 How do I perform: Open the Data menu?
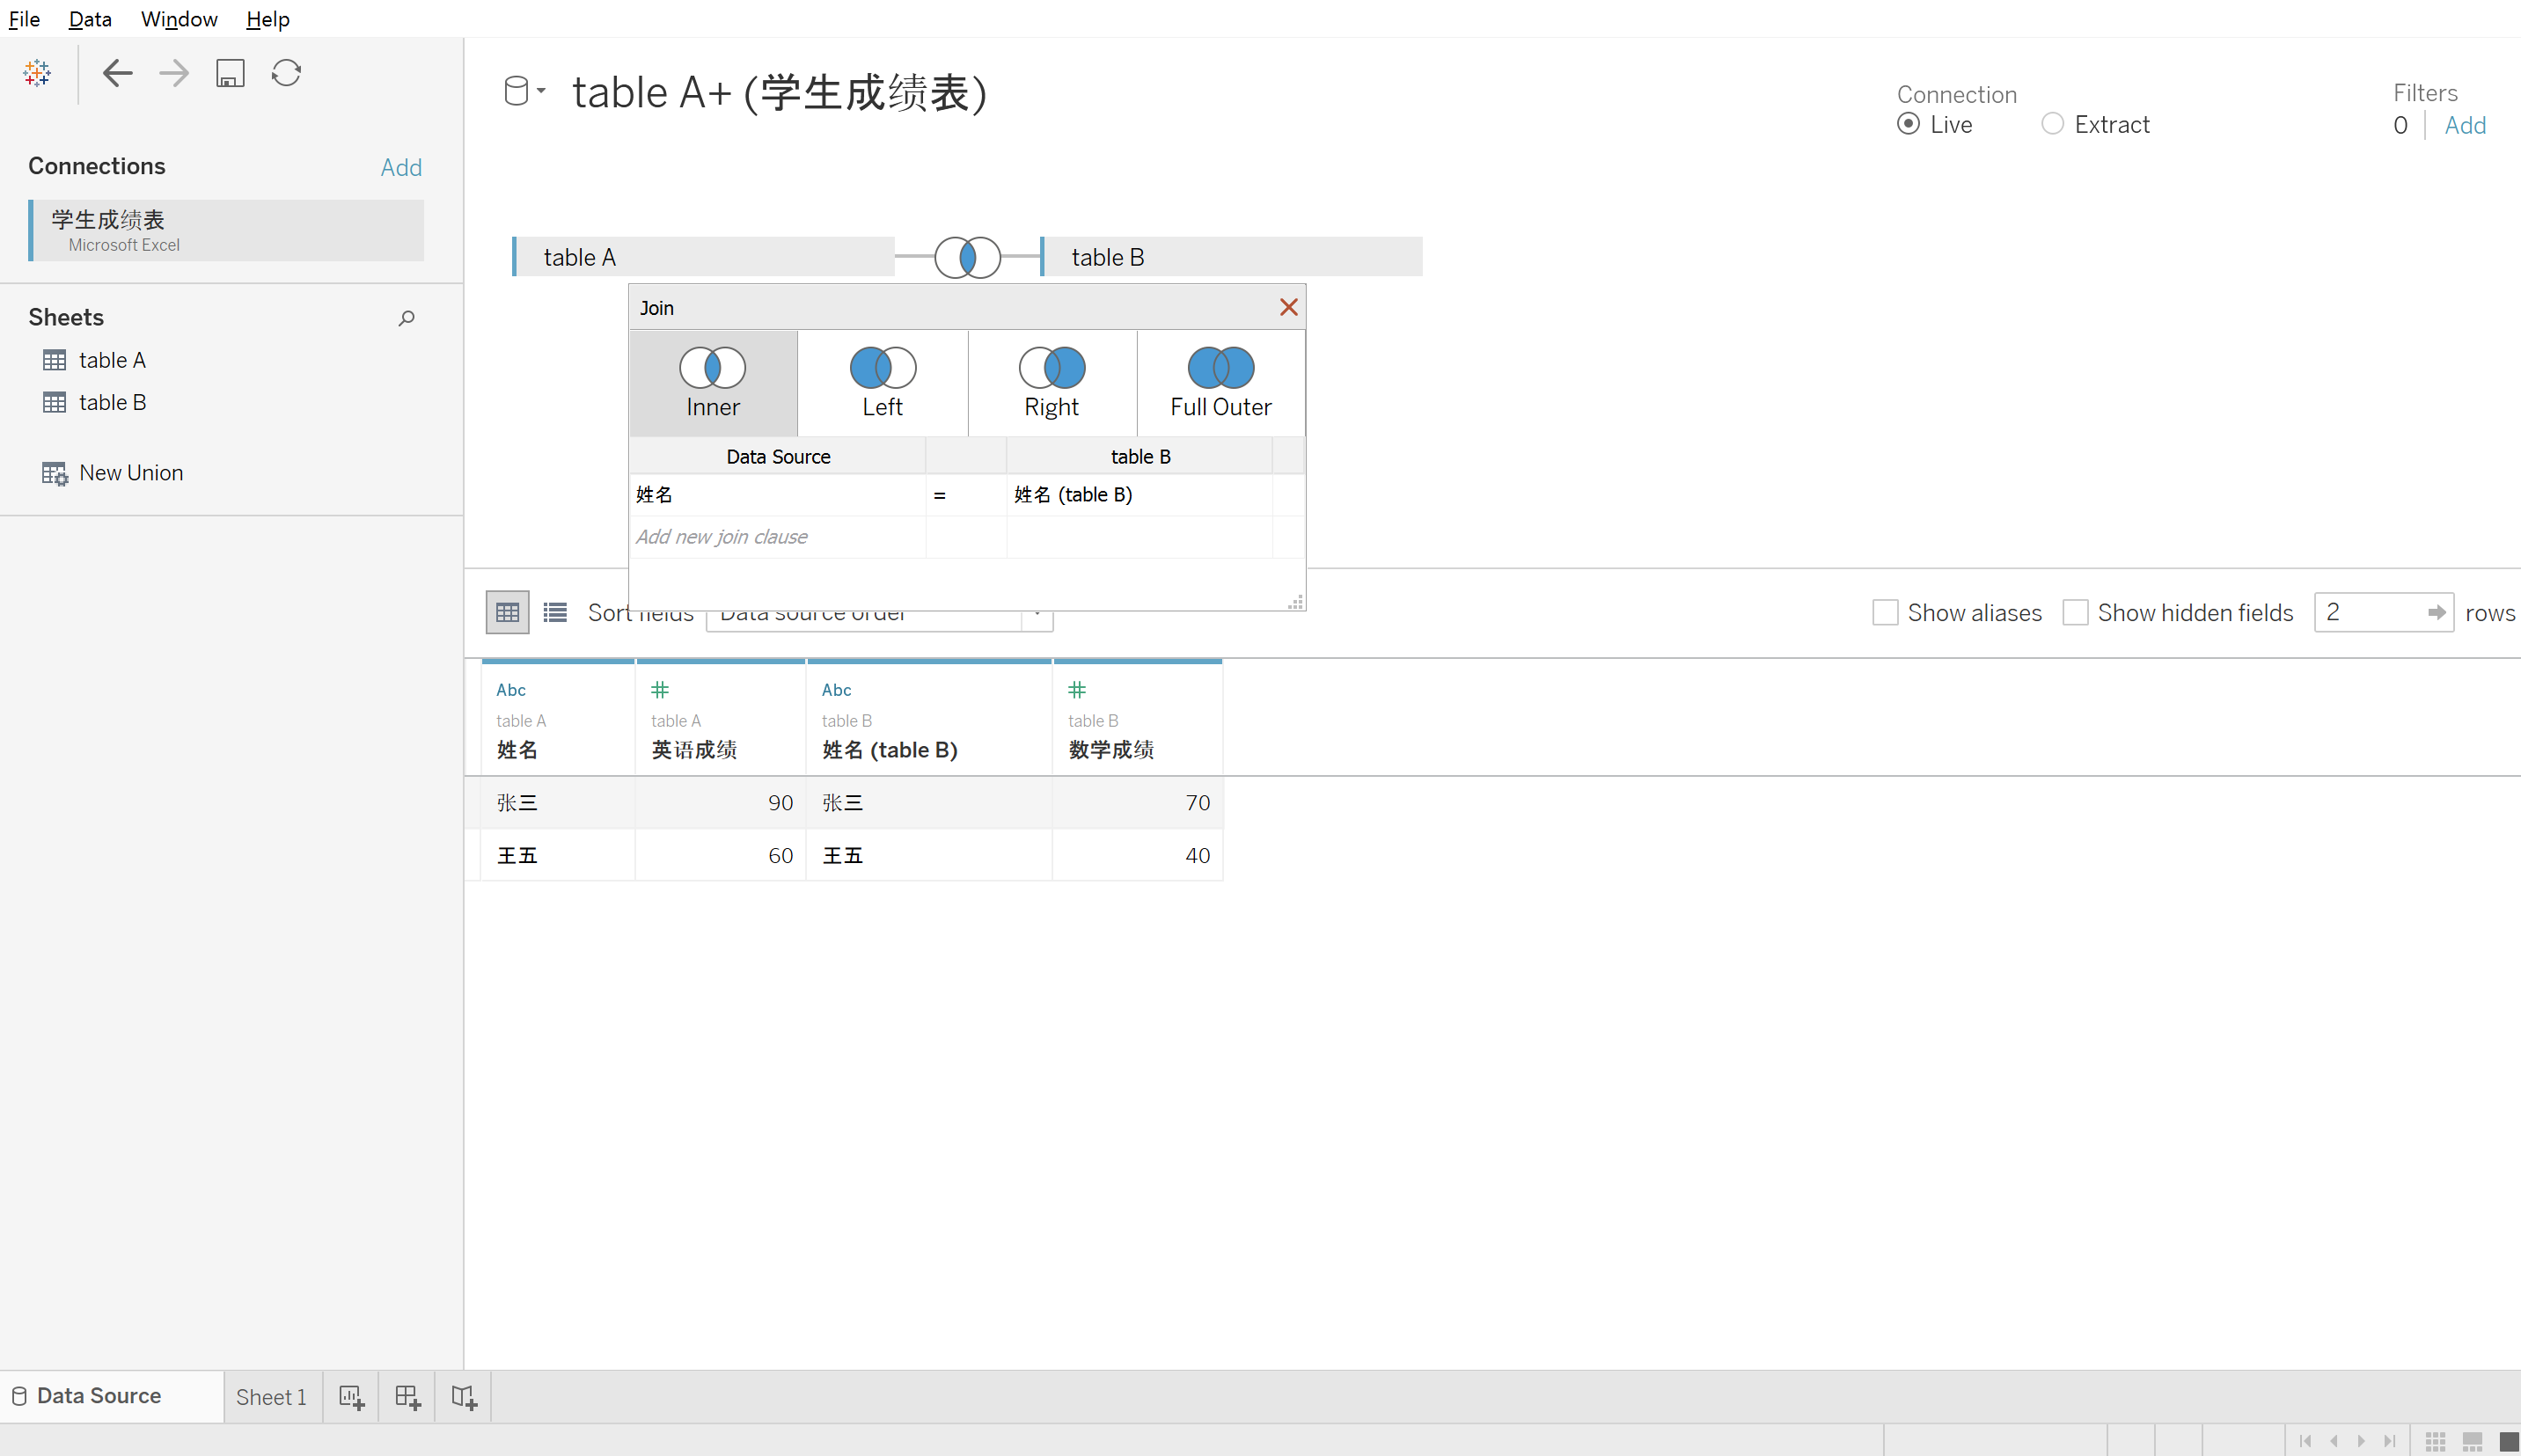[90, 19]
